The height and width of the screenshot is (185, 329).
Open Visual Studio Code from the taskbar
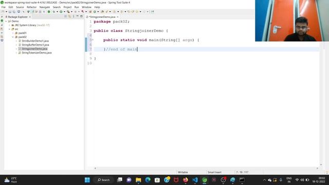195,180
